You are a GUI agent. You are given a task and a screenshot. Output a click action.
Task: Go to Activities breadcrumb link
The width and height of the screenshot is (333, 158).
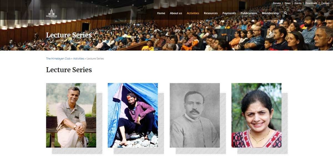coord(79,59)
